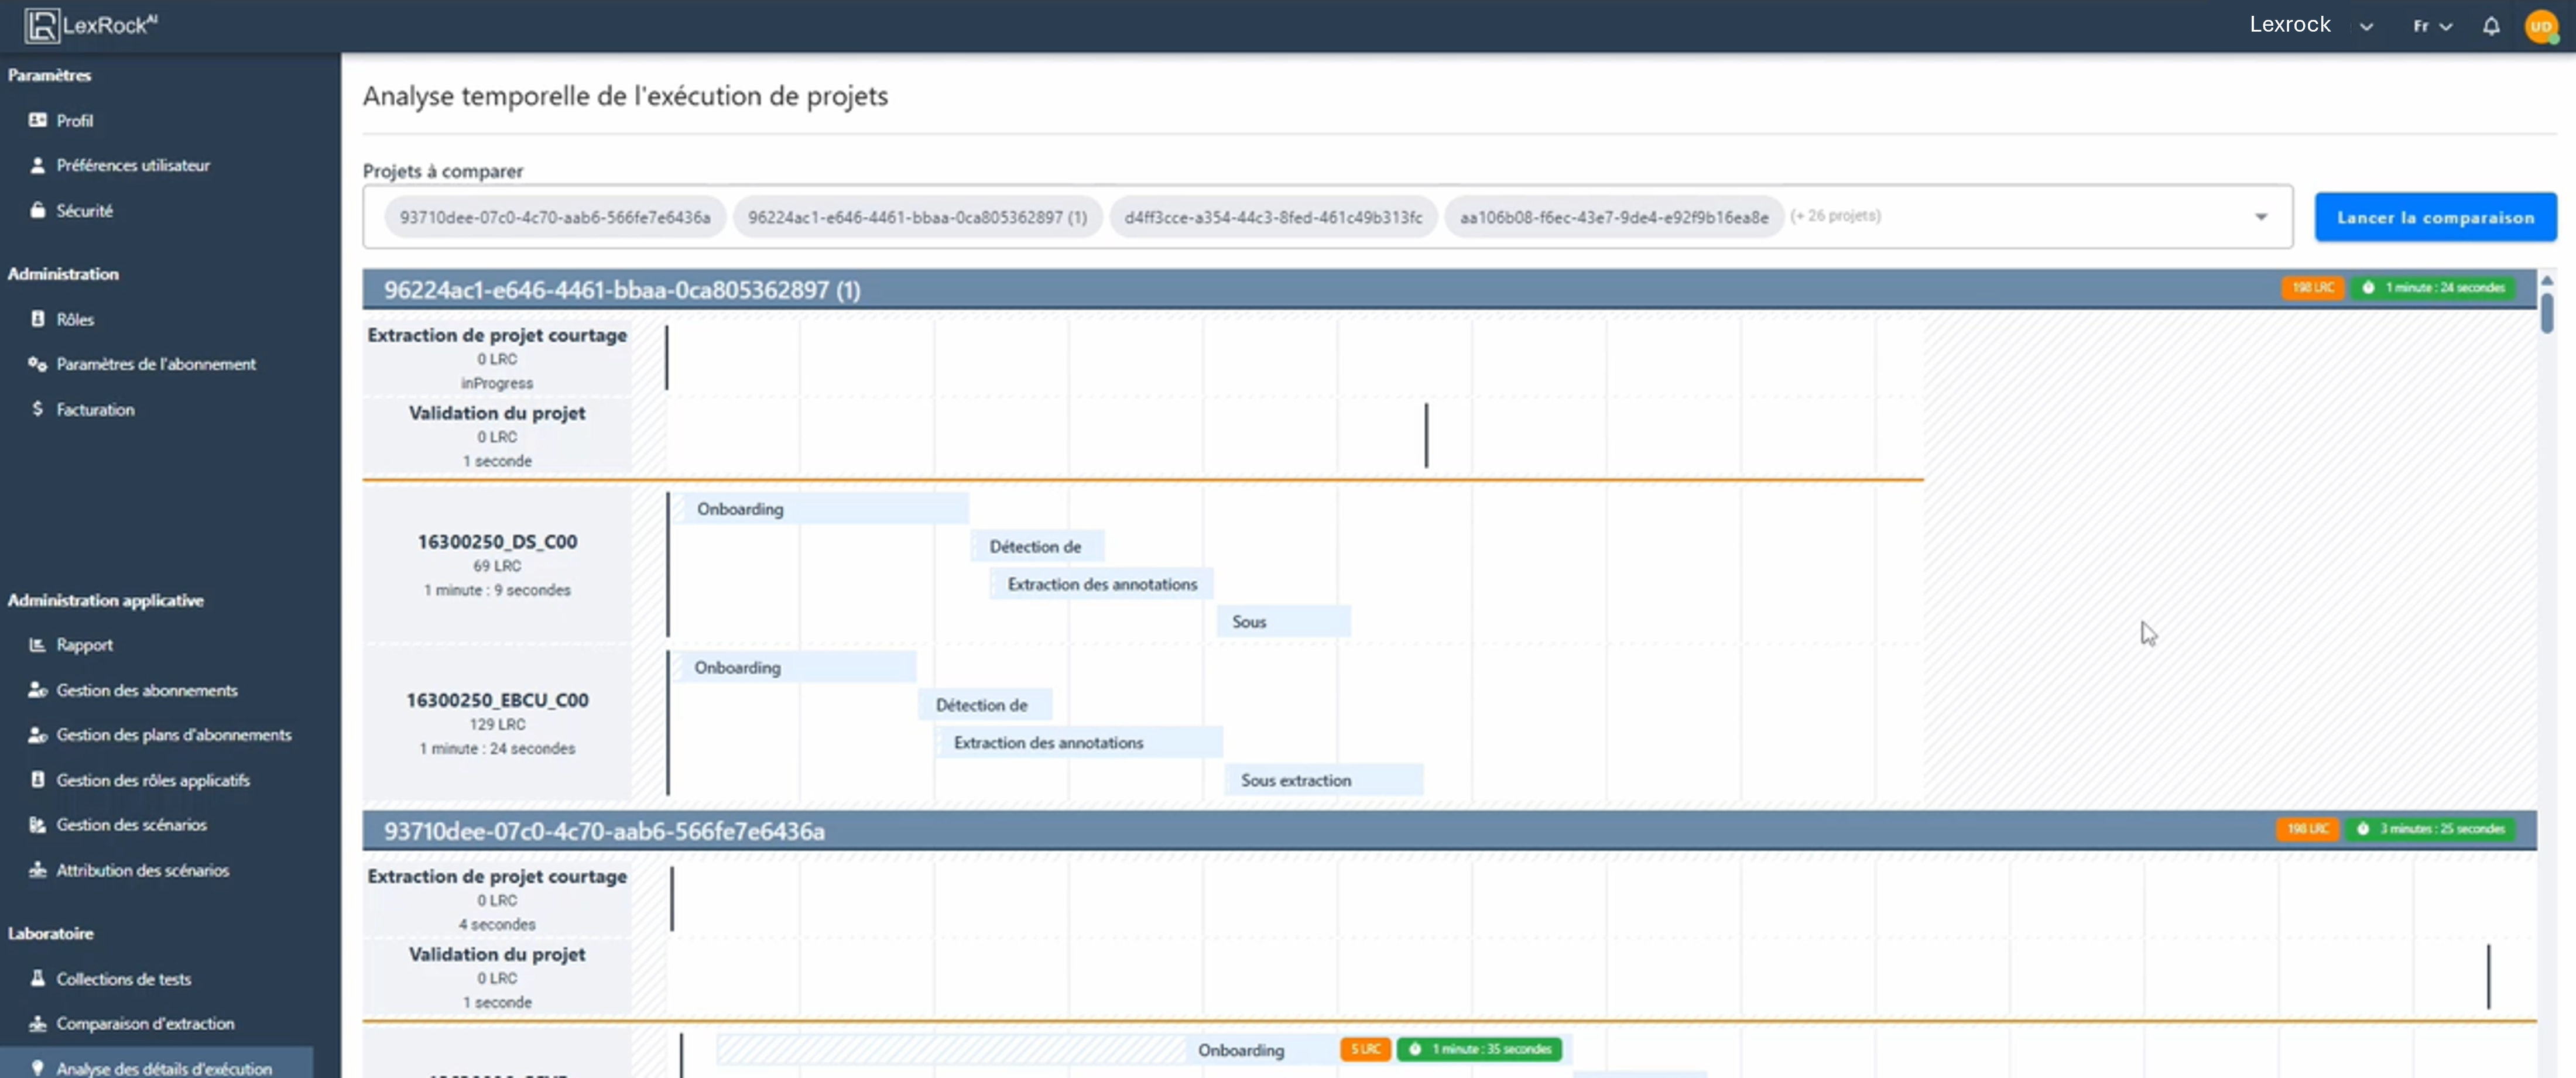Screen dimensions: 2576x1078
Task: Open the Fr language dropdown
Action: pos(2432,26)
